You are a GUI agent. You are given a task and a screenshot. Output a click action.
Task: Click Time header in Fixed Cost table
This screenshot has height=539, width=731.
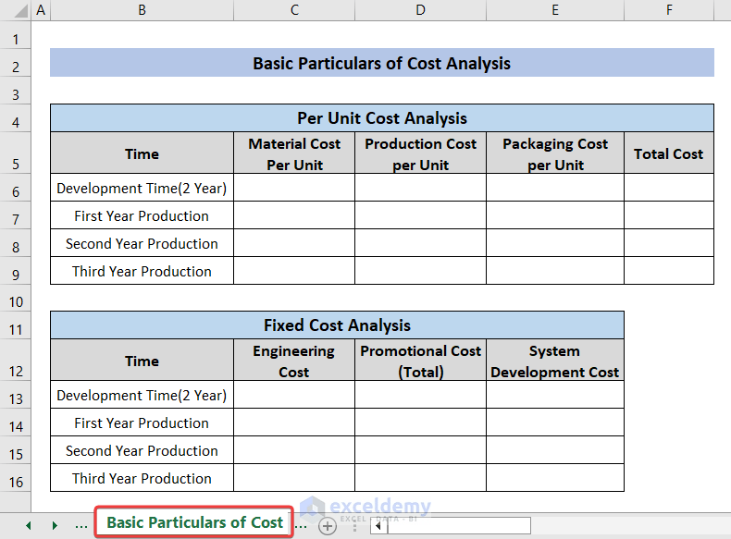pyautogui.click(x=142, y=361)
